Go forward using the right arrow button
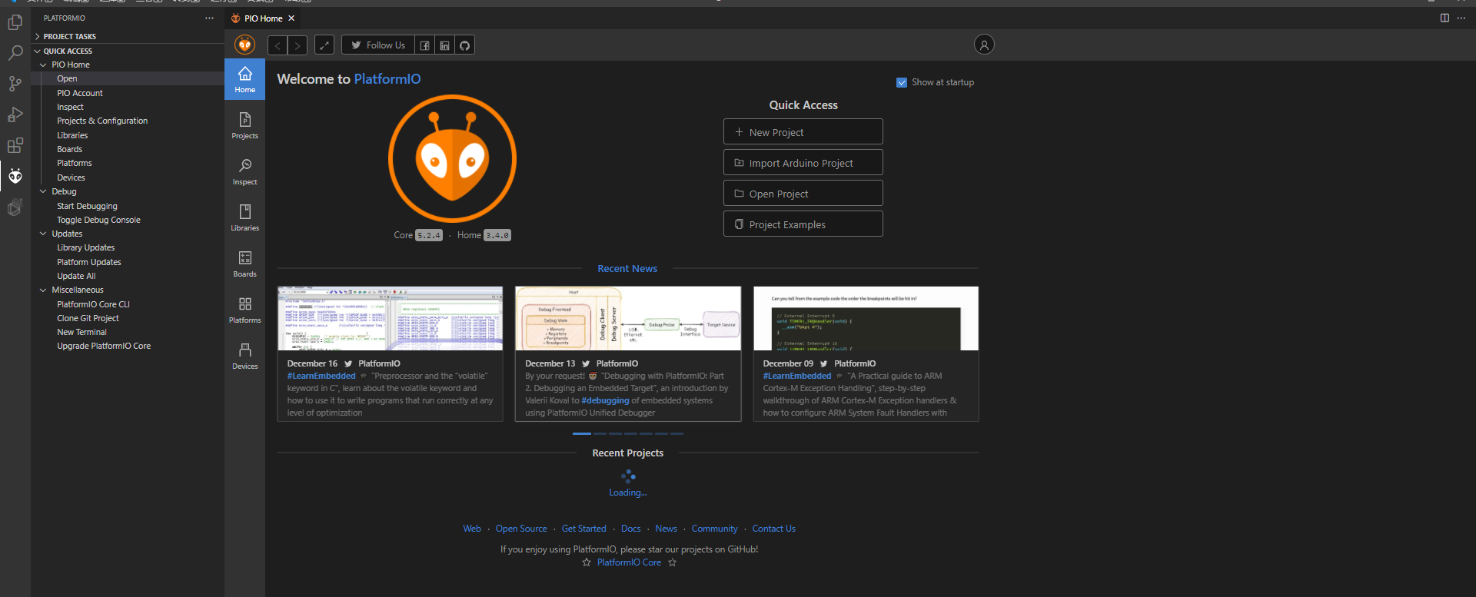The height and width of the screenshot is (597, 1476). [x=298, y=45]
